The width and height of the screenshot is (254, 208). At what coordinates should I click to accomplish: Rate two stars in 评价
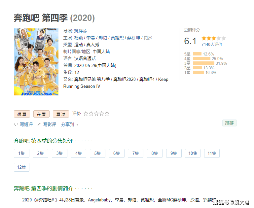91,114
